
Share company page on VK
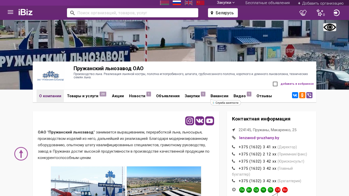[295, 95]
